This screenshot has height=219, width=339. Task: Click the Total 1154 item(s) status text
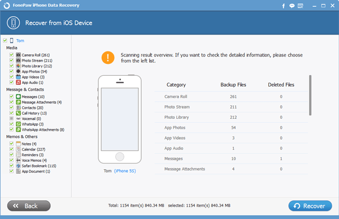136,205
